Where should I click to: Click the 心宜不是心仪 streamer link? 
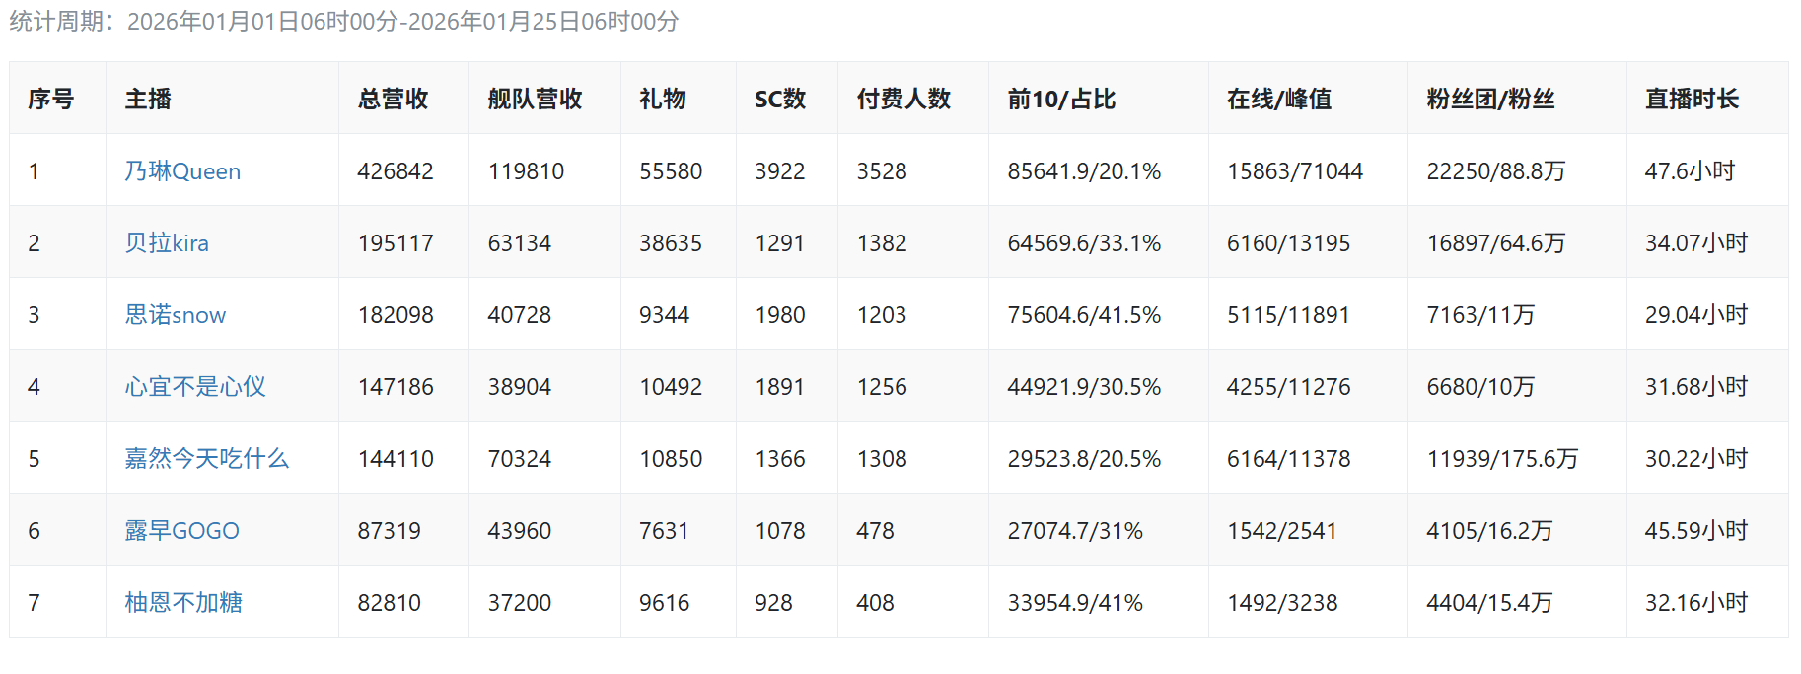(x=195, y=387)
